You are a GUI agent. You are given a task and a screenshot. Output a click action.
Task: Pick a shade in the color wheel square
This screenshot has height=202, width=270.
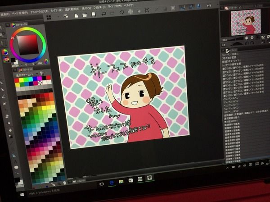pos(28,44)
